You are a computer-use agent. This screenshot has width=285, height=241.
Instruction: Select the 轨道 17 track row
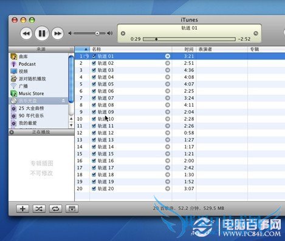180,168
